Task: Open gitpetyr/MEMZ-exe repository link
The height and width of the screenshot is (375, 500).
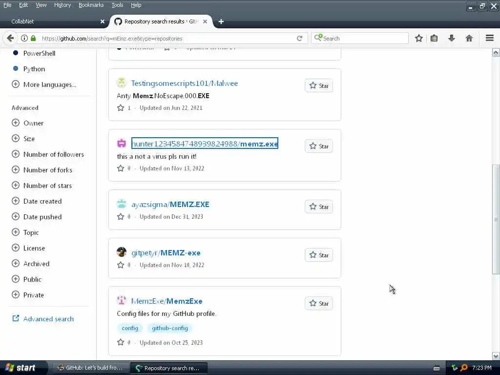Action: [x=166, y=253]
